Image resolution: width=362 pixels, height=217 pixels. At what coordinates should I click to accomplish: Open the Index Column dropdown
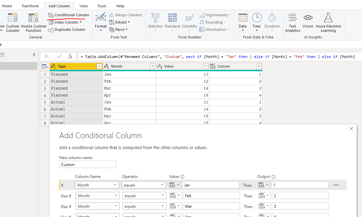pos(65,22)
